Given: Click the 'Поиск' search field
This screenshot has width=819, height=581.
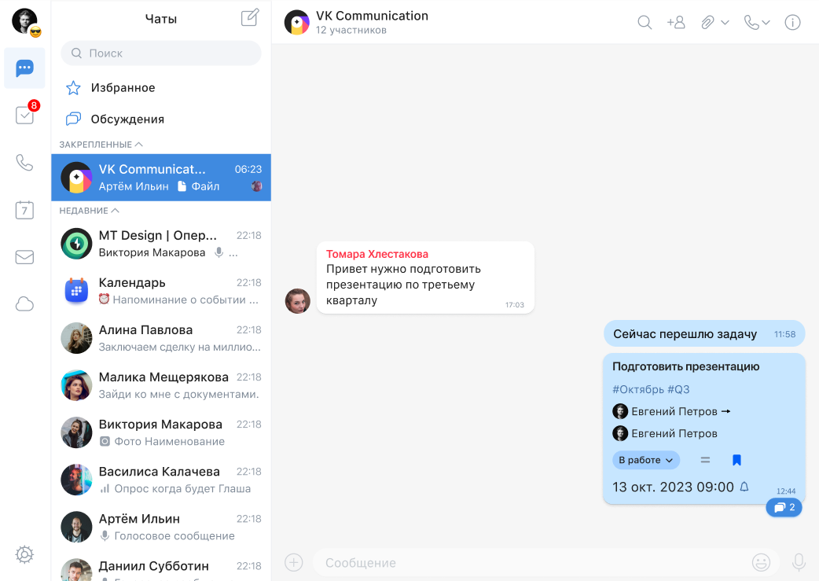Looking at the screenshot, I should click(161, 53).
